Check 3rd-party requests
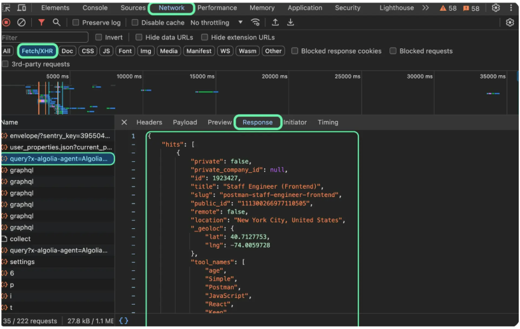This screenshot has height=329, width=520. tap(5, 64)
